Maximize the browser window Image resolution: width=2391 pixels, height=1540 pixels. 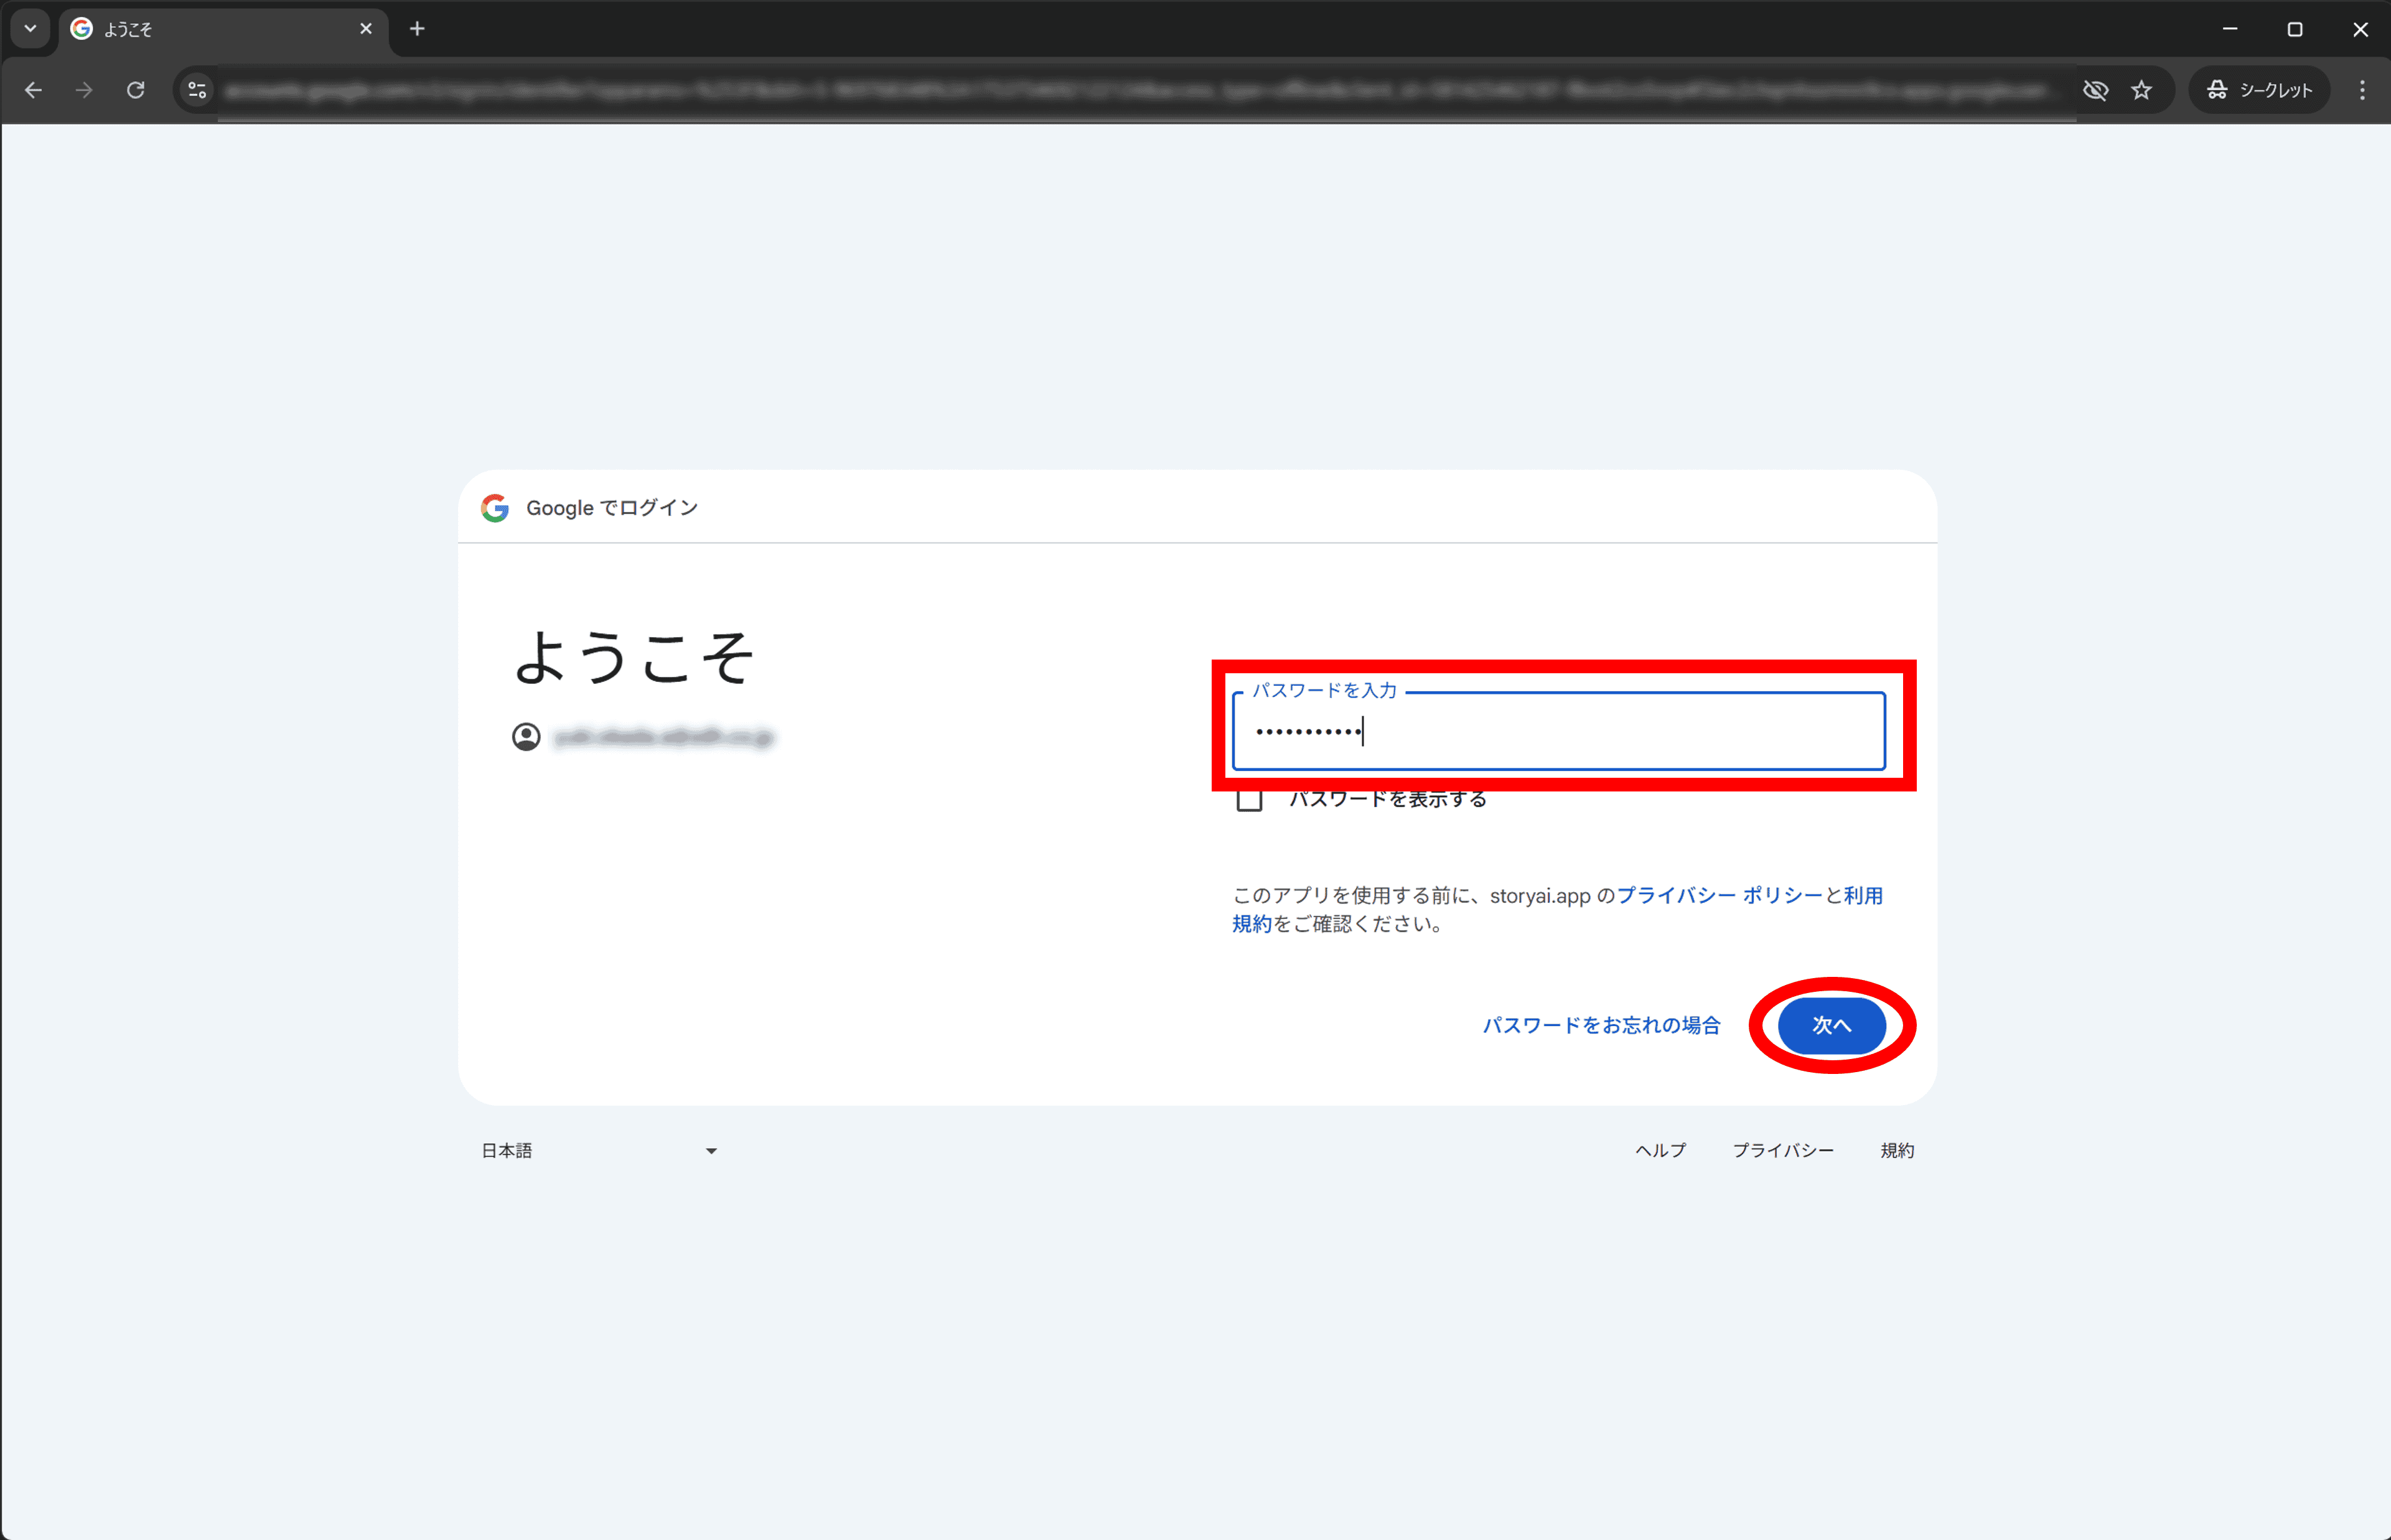(x=2295, y=29)
